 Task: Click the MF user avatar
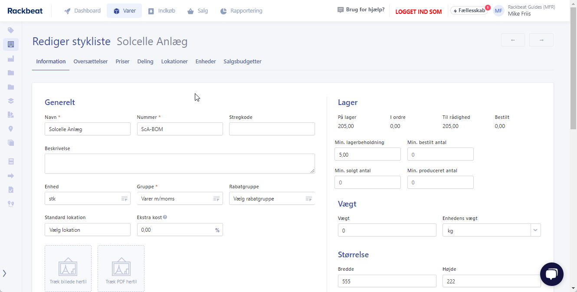(499, 11)
